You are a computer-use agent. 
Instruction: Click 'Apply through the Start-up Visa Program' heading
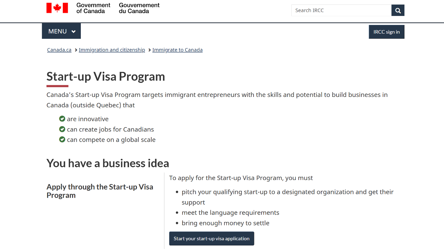[100, 191]
